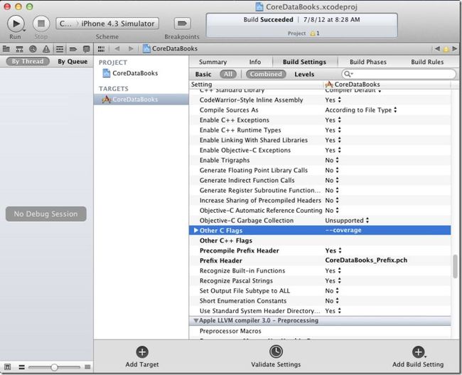
Task: Select the CodeWarrior-Style Inline Assembly row
Action: point(320,100)
